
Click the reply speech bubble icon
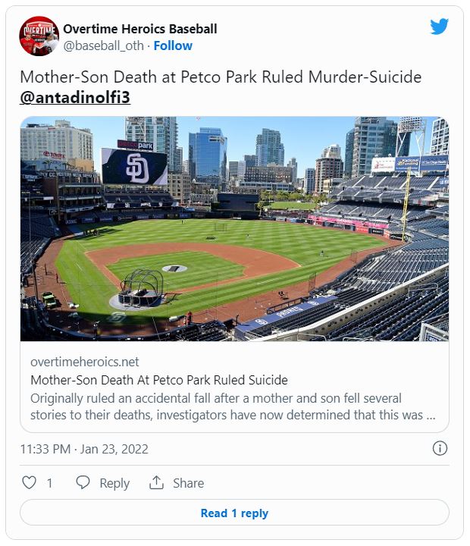click(x=83, y=482)
